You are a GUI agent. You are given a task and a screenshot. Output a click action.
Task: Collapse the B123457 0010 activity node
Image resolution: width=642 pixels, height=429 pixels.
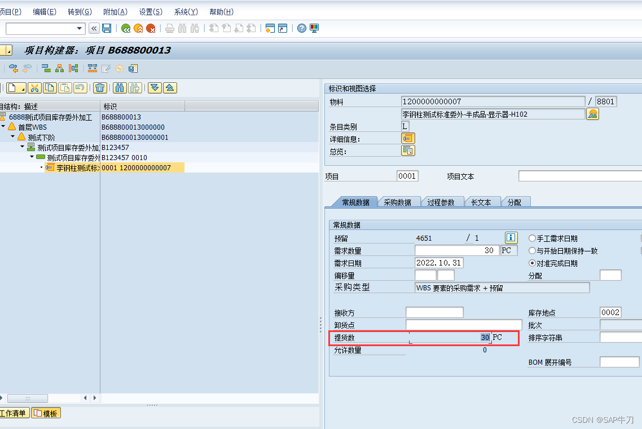[x=32, y=157]
